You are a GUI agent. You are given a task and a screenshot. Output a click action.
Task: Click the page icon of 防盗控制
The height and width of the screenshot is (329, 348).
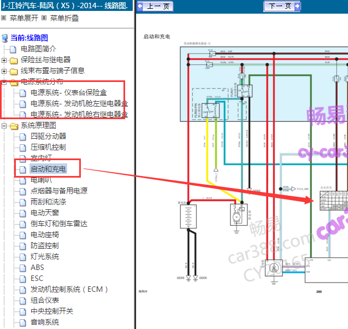coord(22,246)
